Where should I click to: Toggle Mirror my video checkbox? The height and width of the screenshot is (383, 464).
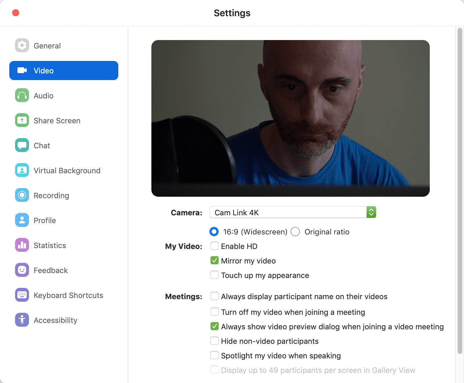click(x=215, y=261)
